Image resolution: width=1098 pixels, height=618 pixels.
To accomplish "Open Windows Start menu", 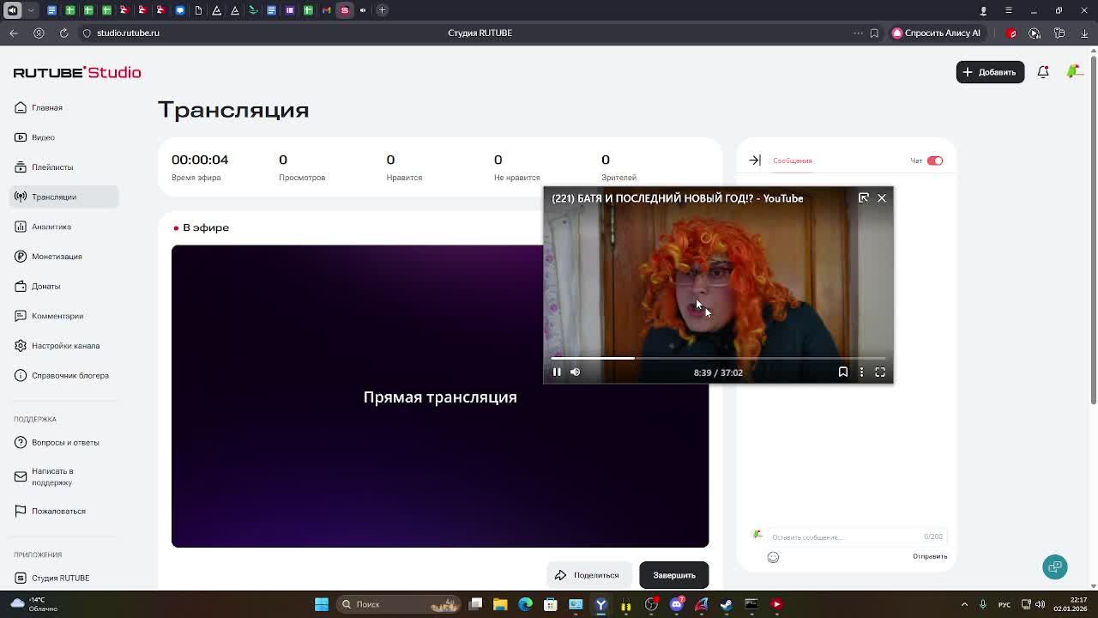I will (x=322, y=604).
